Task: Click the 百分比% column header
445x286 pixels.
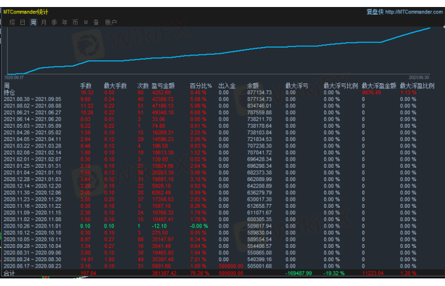Action: point(201,86)
